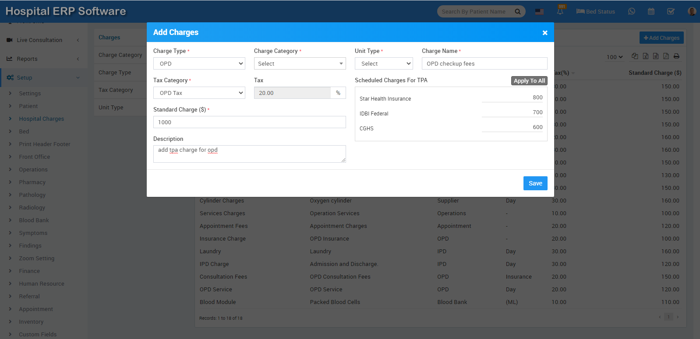The image size is (700, 339).
Task: Click the print icon above table
Action: (676, 56)
